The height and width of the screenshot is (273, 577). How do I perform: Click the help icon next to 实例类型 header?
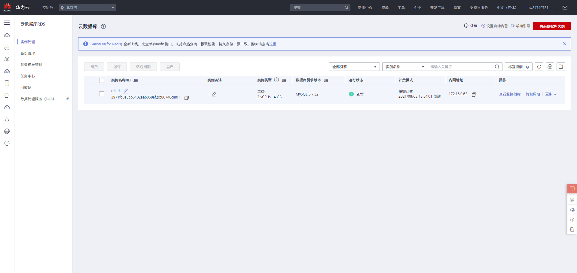pos(276,80)
